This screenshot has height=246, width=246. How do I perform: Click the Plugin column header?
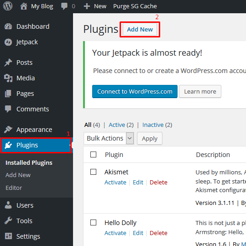tap(114, 155)
